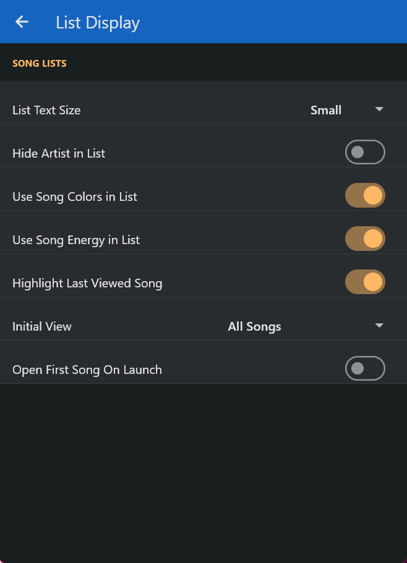Enable Open First Song On Launch switch

365,369
